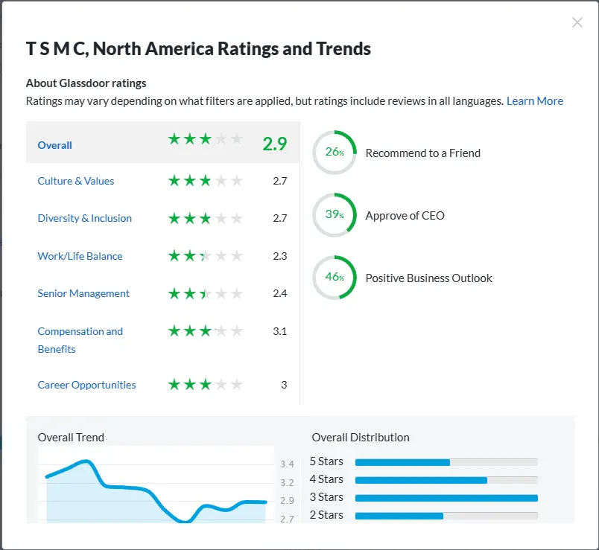The width and height of the screenshot is (599, 550).
Task: Click the 2.9 overall score
Action: [275, 144]
